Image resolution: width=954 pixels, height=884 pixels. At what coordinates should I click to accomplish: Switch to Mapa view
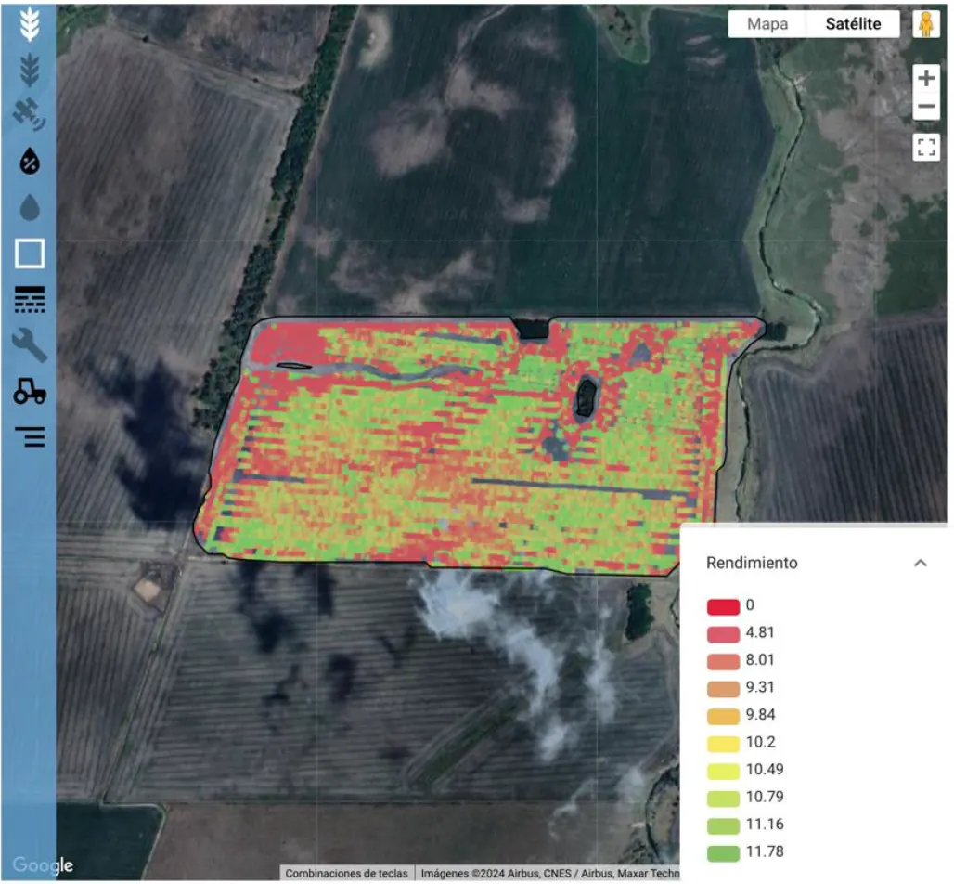pos(767,24)
